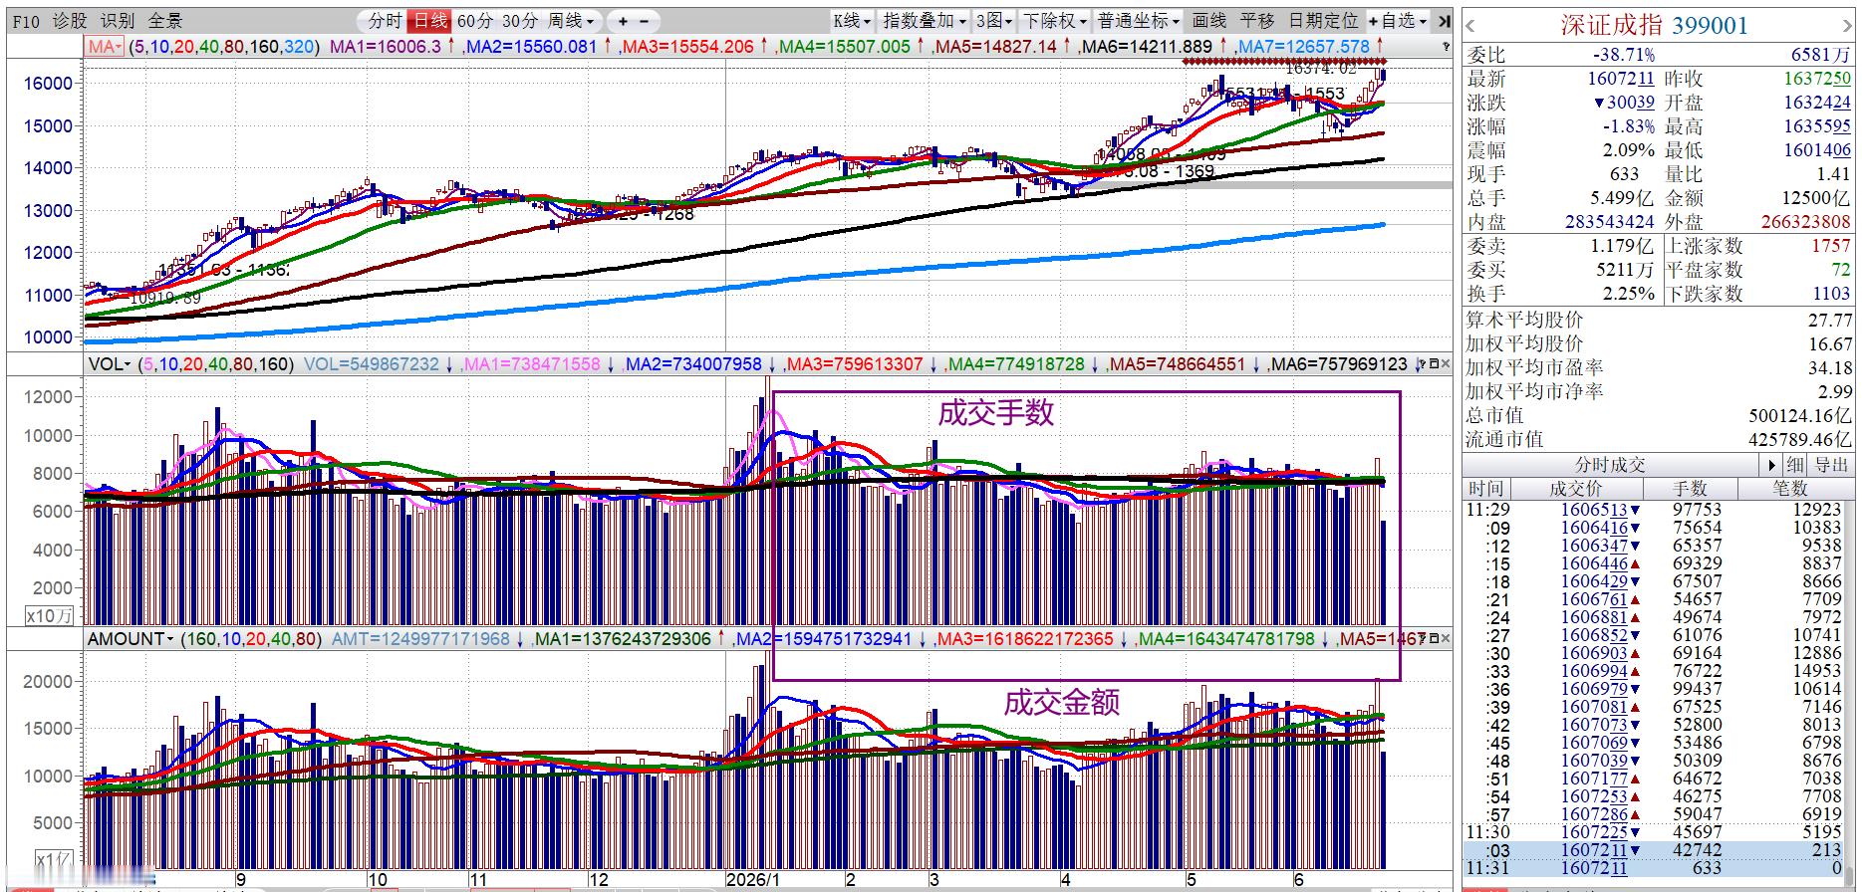Sort by the 手数 column header
Viewport: 1862px width, 892px height.
(x=1690, y=489)
